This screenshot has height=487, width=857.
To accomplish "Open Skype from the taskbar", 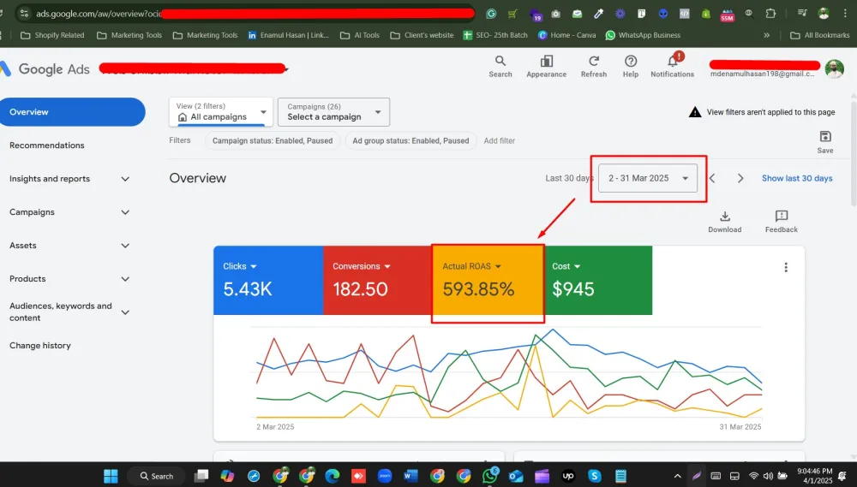I will pos(594,476).
